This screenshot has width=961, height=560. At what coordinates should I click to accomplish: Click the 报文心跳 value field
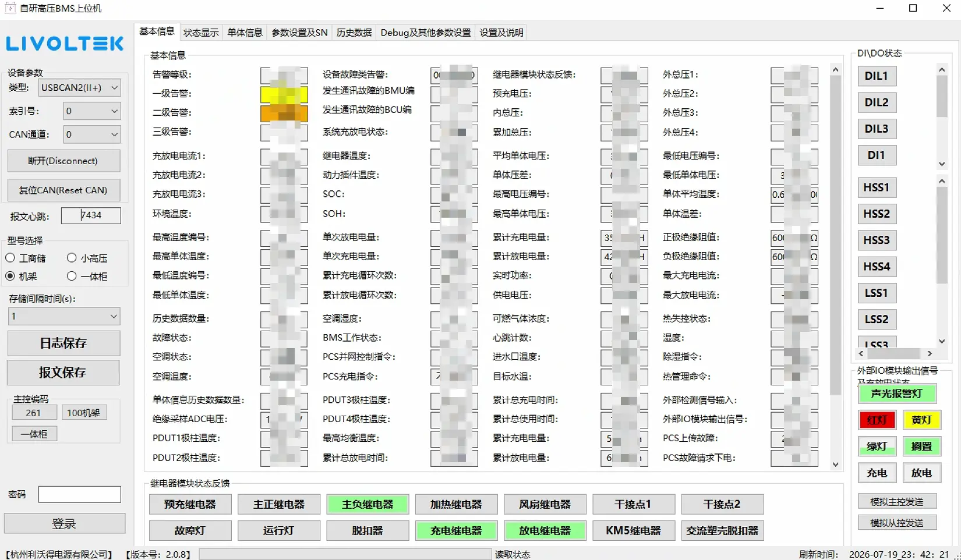[91, 215]
